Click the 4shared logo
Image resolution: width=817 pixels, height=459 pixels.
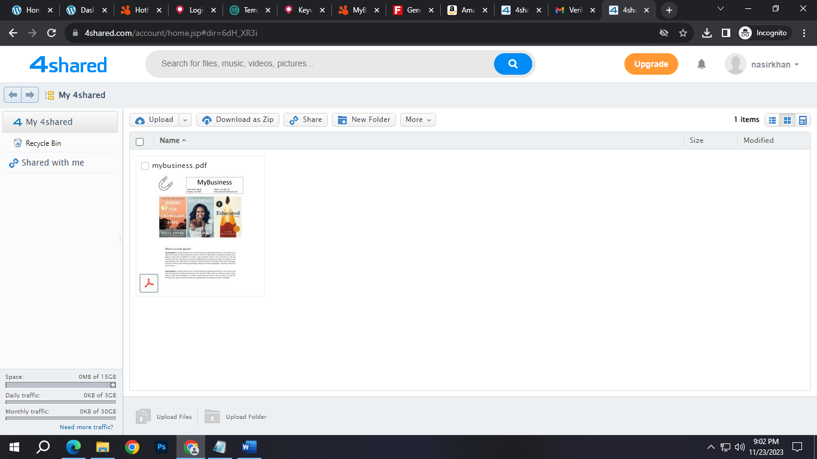68,65
